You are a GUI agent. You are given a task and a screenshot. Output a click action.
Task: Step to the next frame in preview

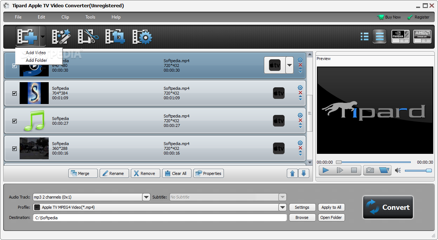tap(340, 170)
